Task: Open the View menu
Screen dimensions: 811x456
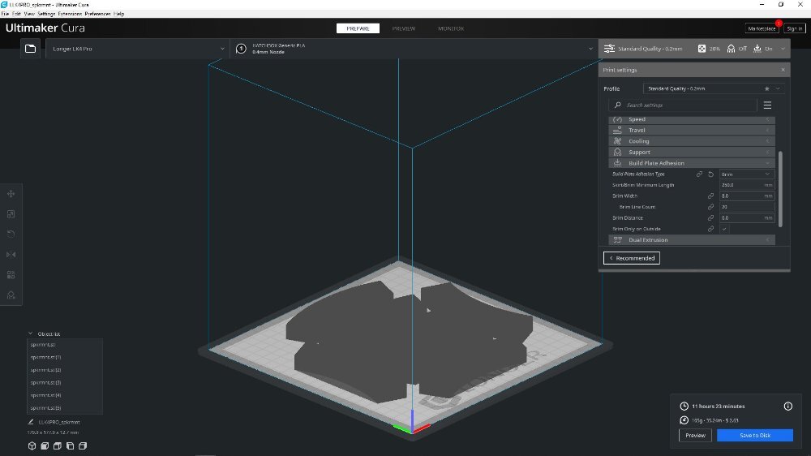Action: [x=29, y=14]
